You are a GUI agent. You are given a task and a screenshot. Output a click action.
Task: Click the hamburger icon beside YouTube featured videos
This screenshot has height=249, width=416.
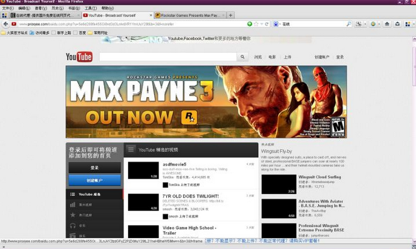[x=131, y=149]
